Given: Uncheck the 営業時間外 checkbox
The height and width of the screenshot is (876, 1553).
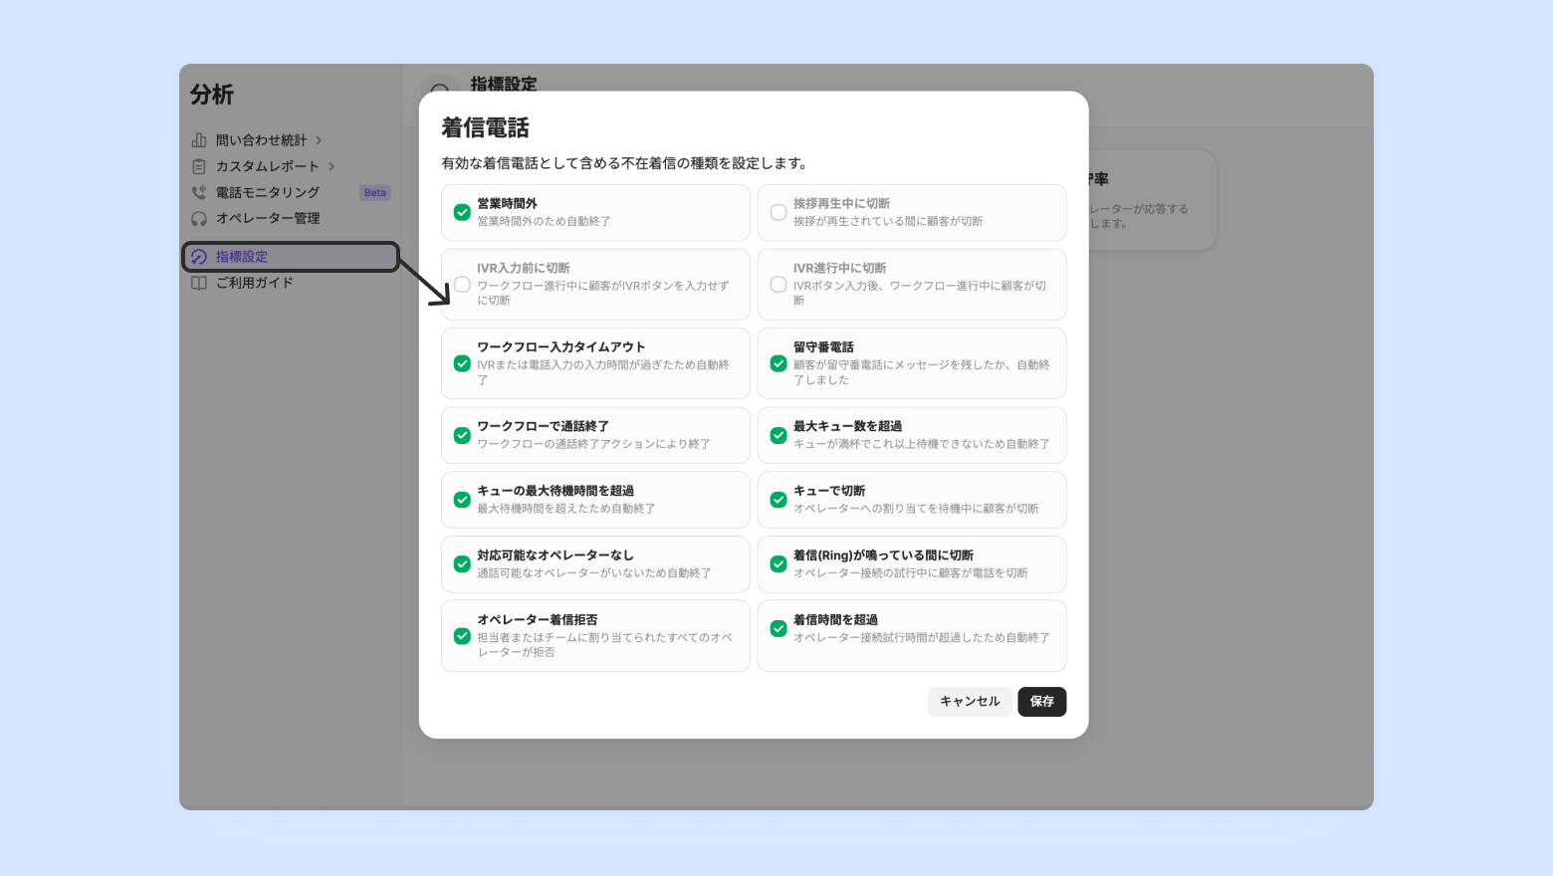Looking at the screenshot, I should pyautogui.click(x=462, y=212).
